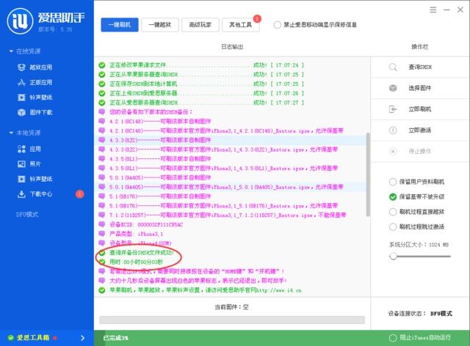
Task: Click the 查询SHSH magnifier icon
Action: click(x=393, y=67)
